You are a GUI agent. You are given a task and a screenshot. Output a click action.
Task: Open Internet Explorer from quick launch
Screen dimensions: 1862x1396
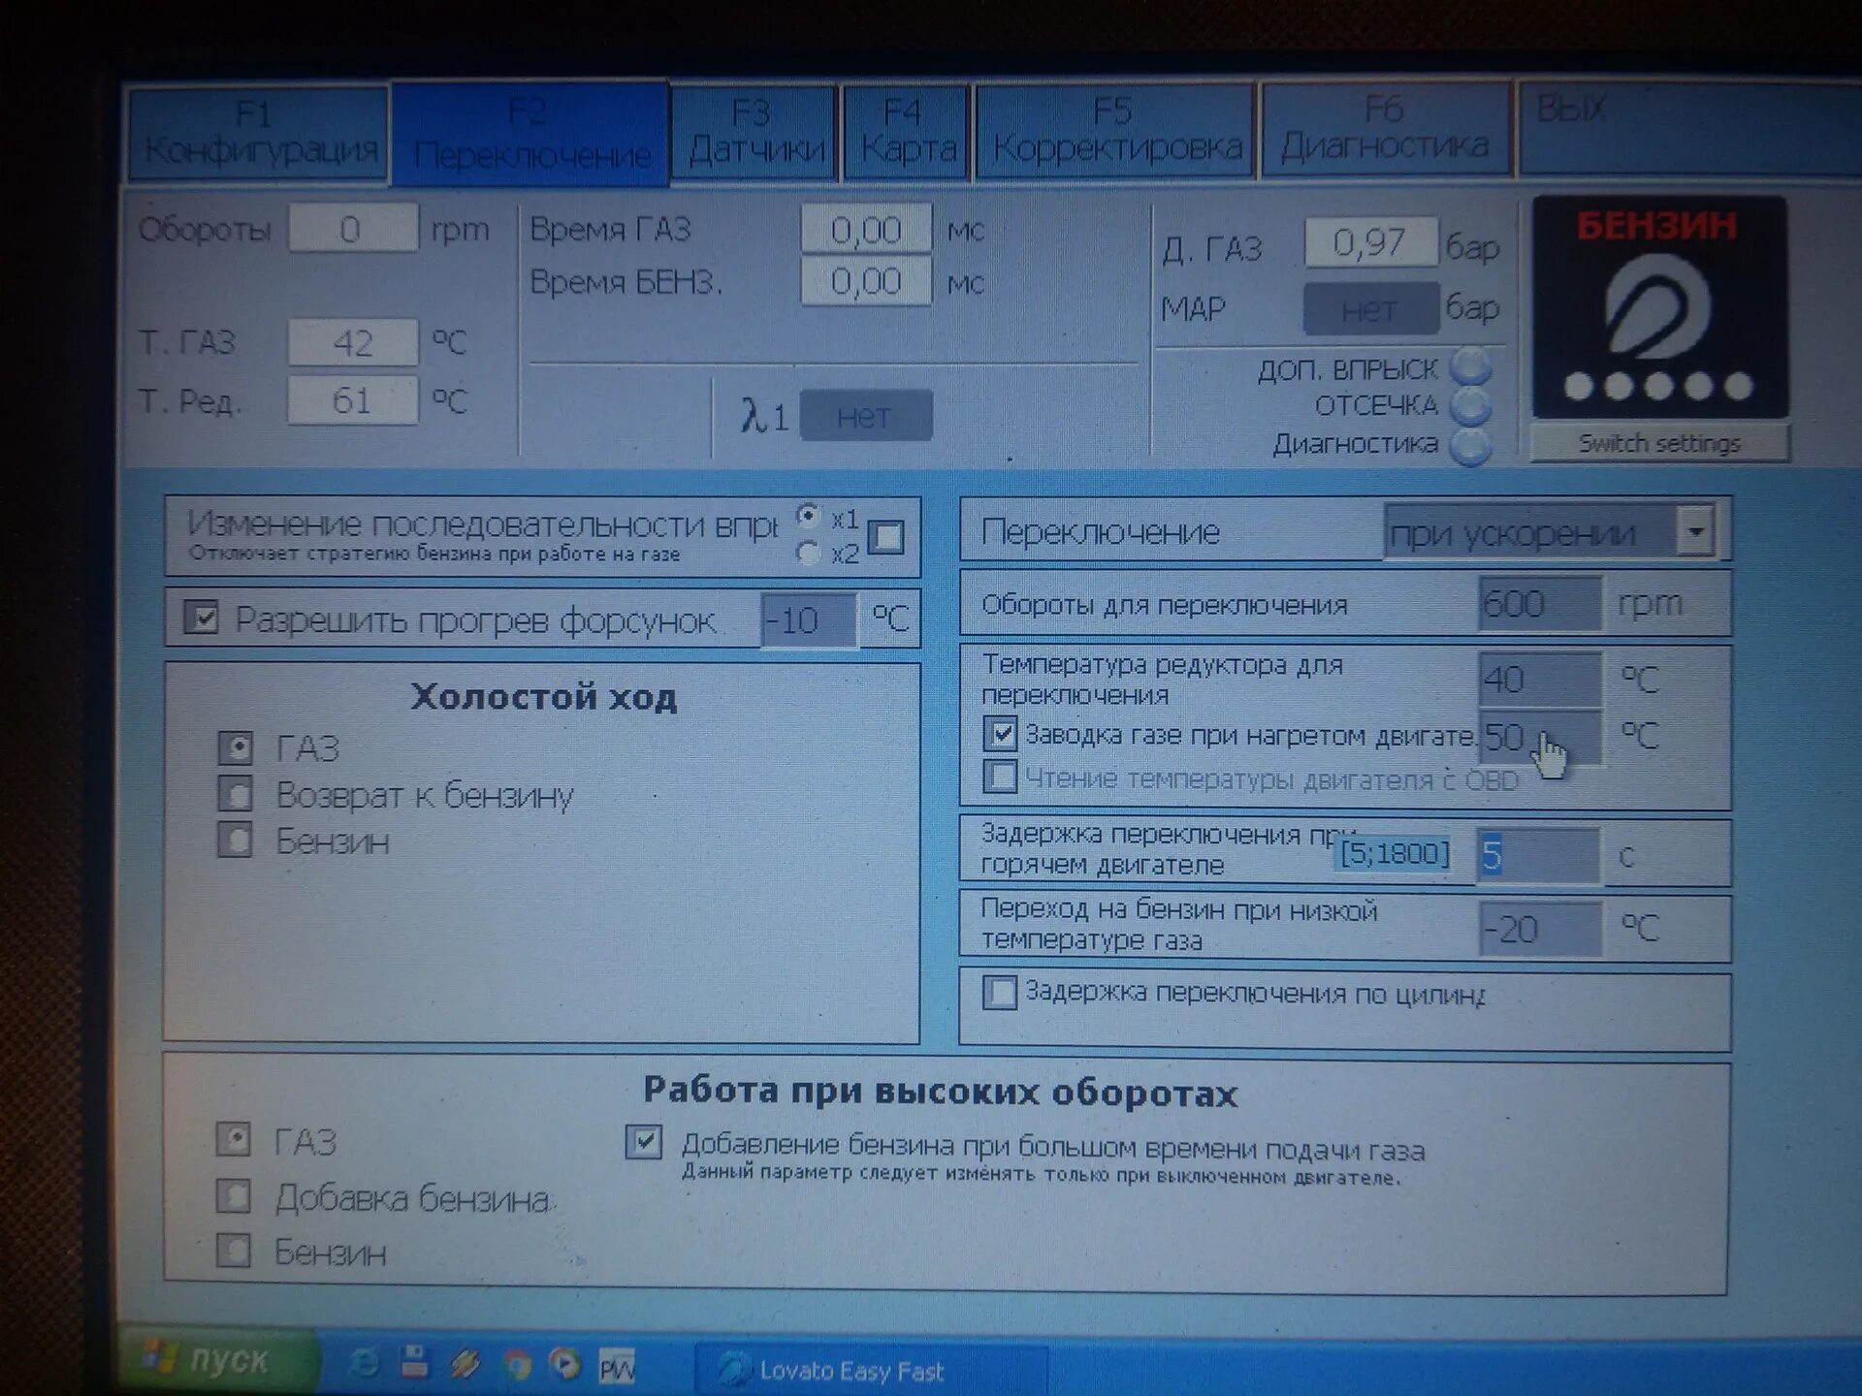pos(364,1362)
